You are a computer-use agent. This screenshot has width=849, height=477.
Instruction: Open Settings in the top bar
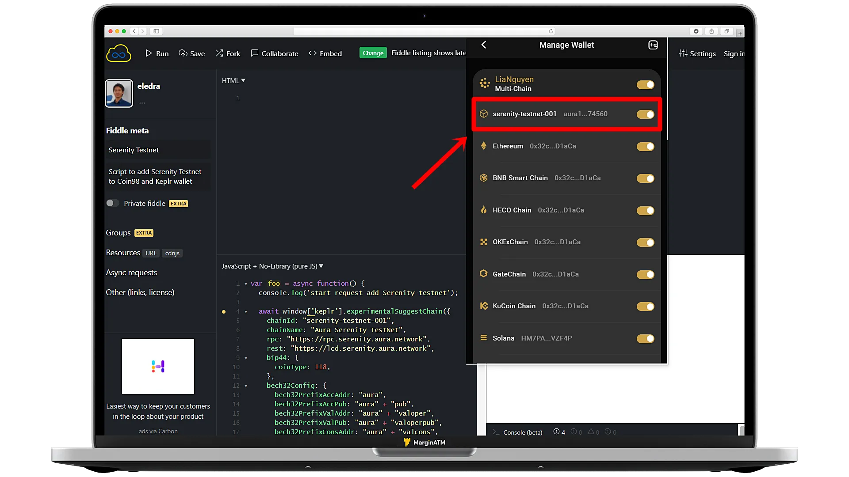coord(697,53)
